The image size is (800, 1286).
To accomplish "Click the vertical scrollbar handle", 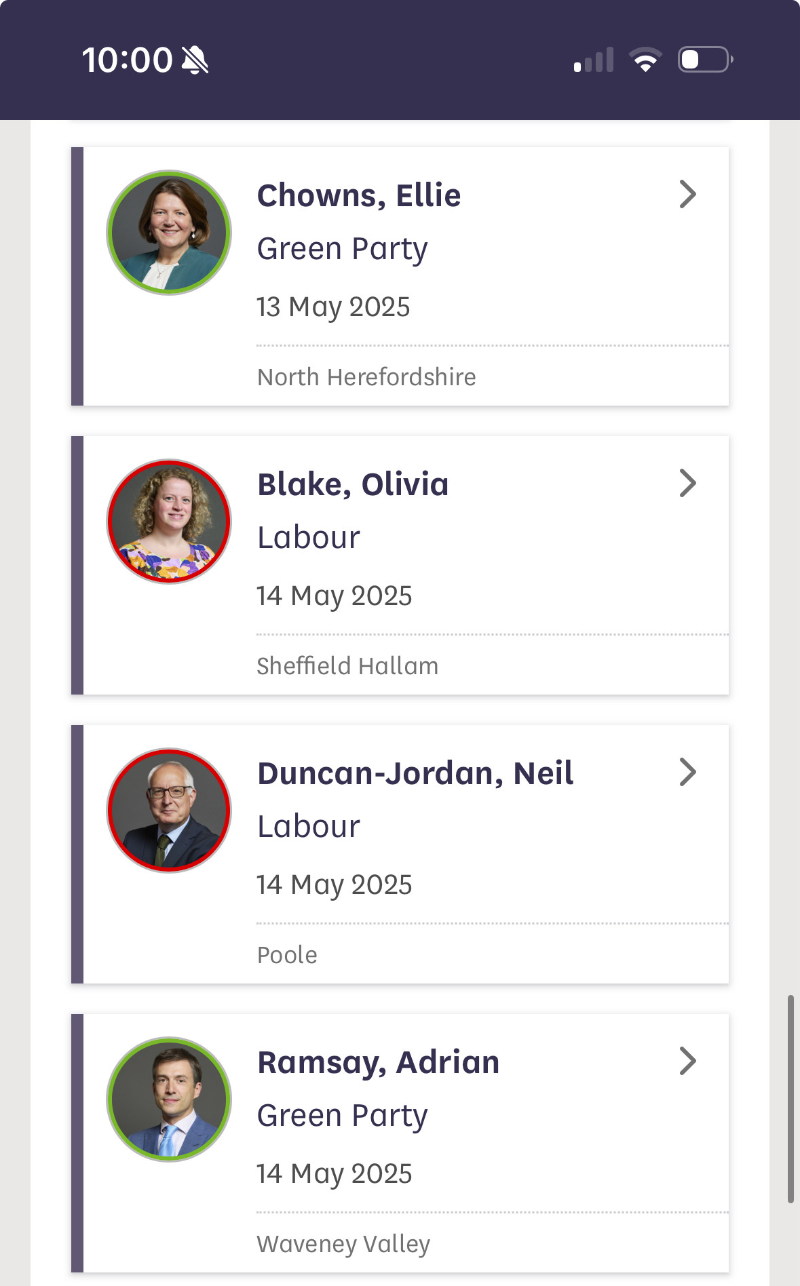I will click(791, 1099).
